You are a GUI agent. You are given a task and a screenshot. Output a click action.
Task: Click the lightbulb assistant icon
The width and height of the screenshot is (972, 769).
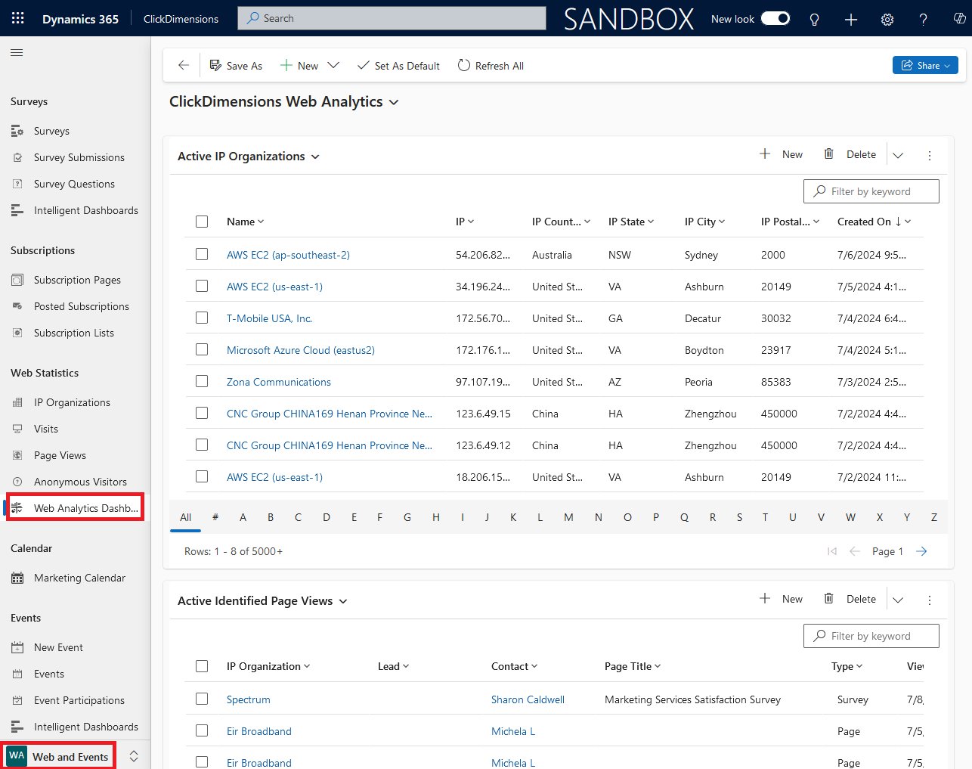[x=814, y=19]
